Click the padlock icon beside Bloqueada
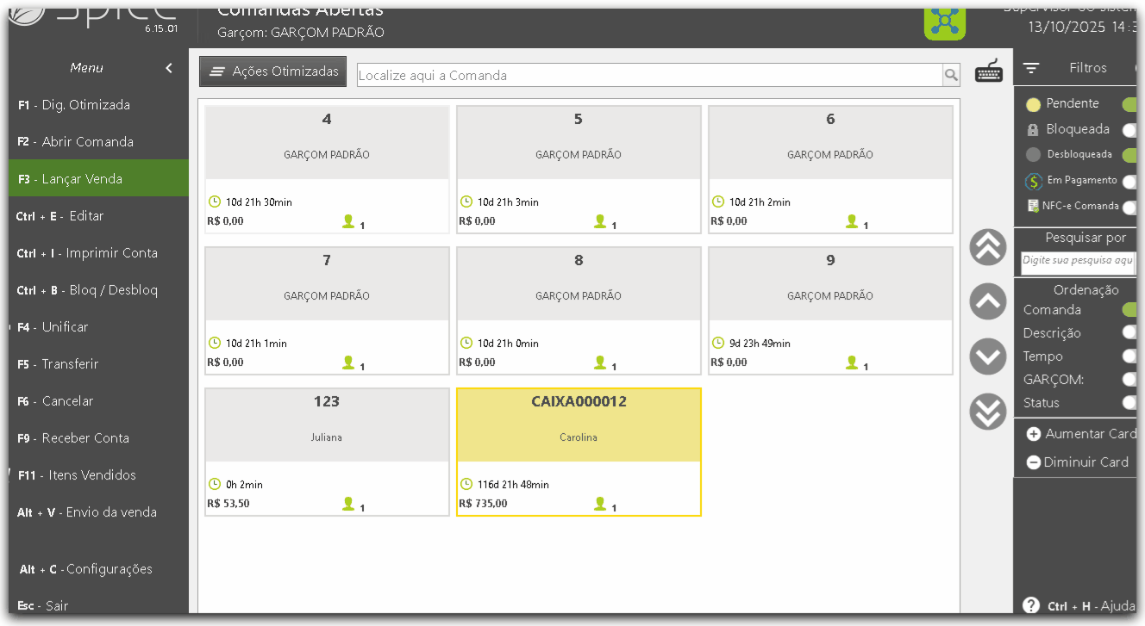The height and width of the screenshot is (626, 1145). 1033,130
